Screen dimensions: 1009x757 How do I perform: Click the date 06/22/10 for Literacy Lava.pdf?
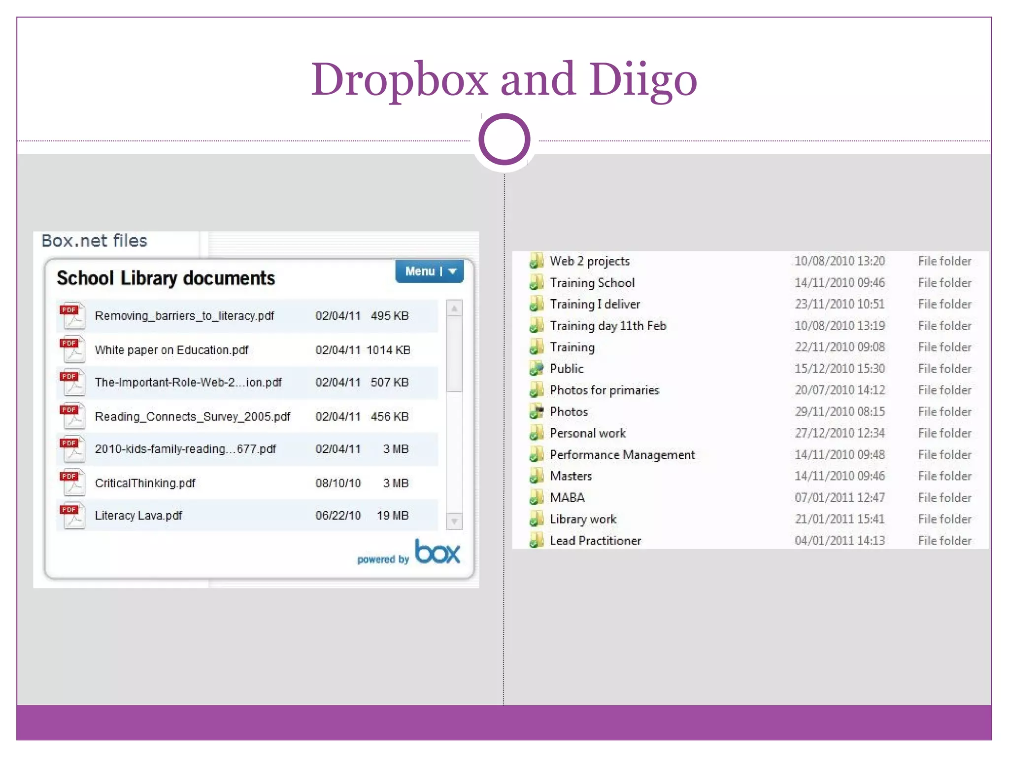(338, 516)
